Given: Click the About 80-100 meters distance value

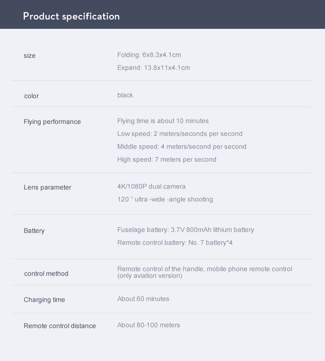Looking at the screenshot, I should tap(149, 325).
